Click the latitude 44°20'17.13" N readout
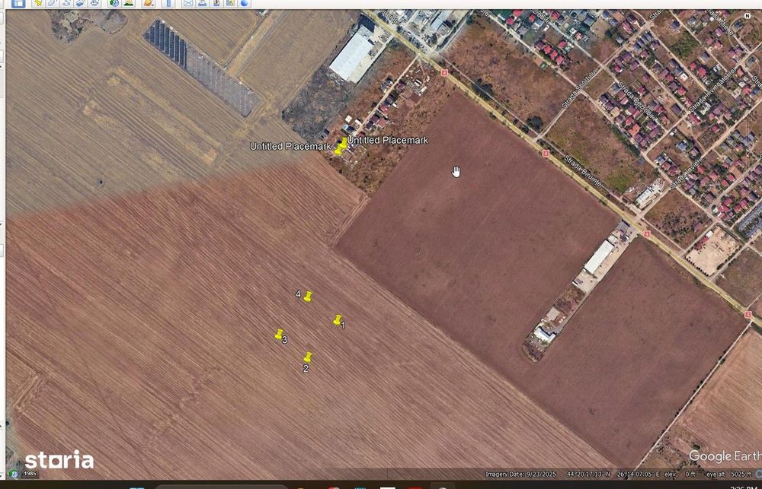This screenshot has height=489, width=762. (588, 474)
